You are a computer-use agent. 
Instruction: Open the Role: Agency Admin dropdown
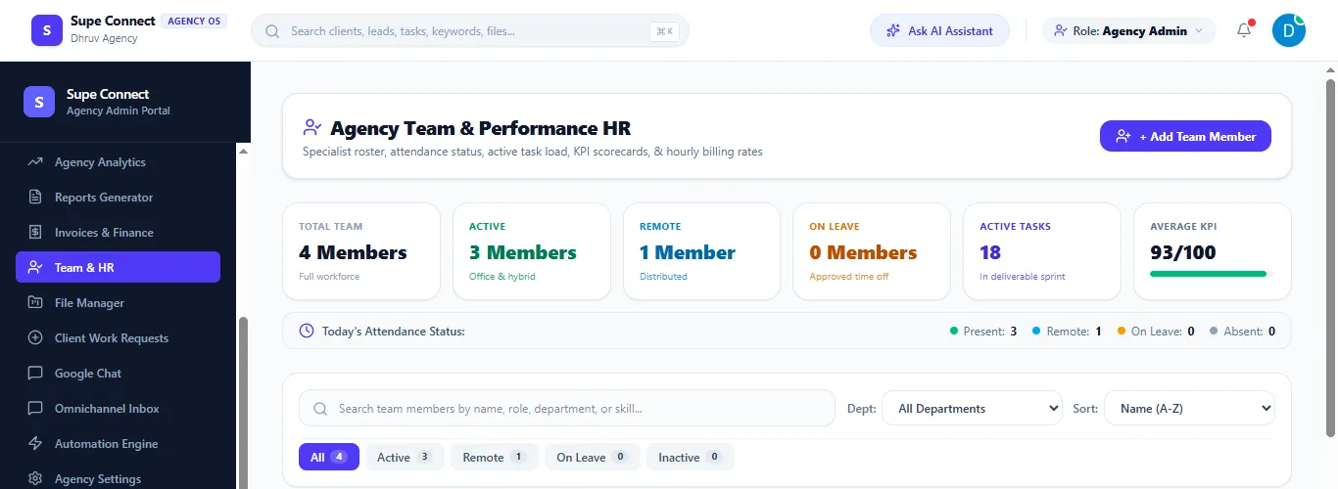pos(1129,31)
